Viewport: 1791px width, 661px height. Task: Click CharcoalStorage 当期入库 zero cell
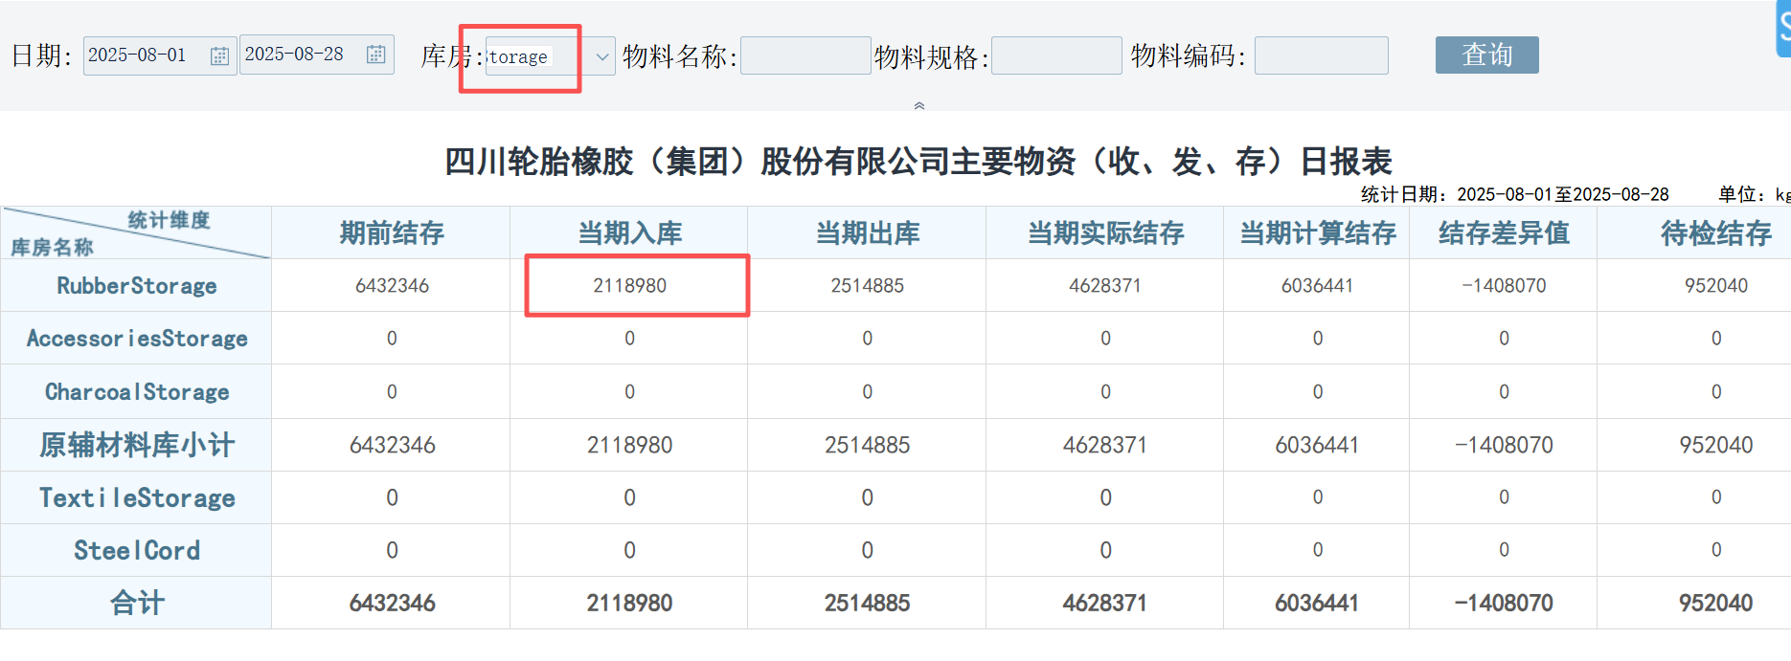(629, 392)
